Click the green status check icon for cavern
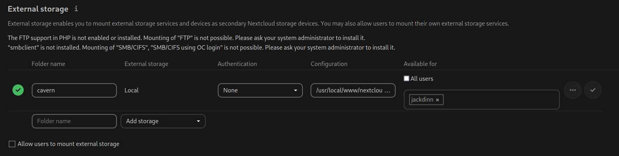Viewport: 619px width, 156px height. 18,90
